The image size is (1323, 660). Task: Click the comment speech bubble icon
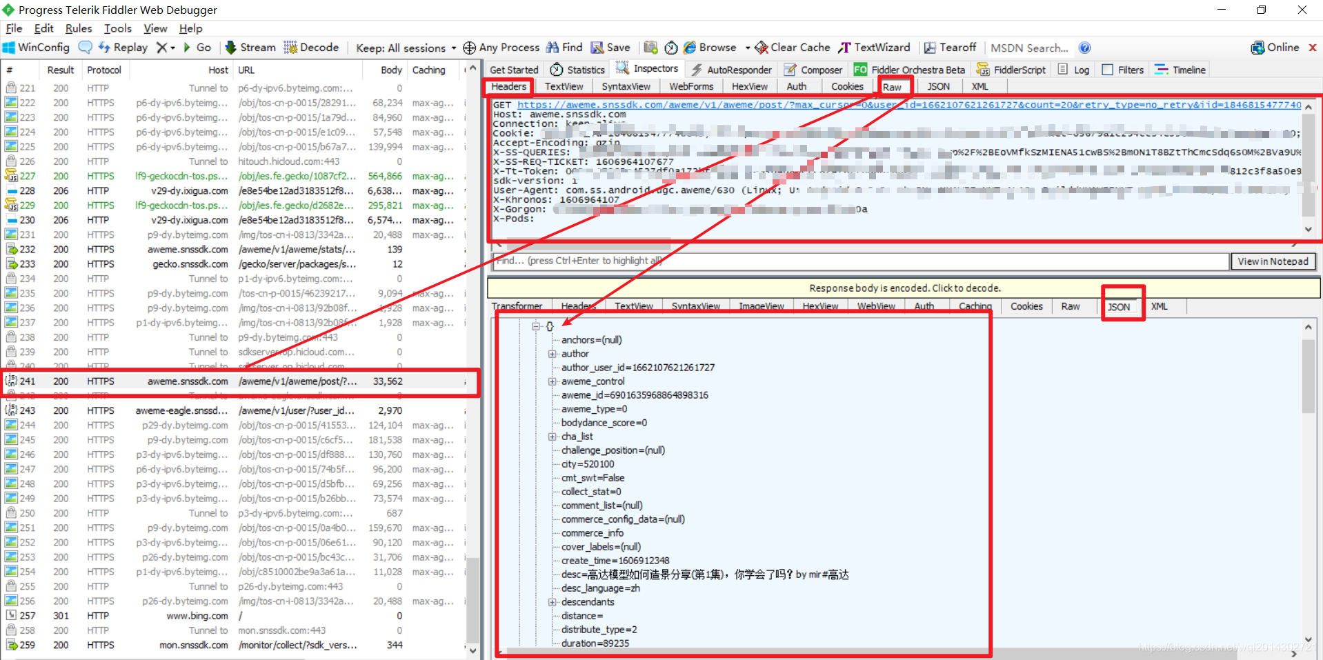pos(86,48)
